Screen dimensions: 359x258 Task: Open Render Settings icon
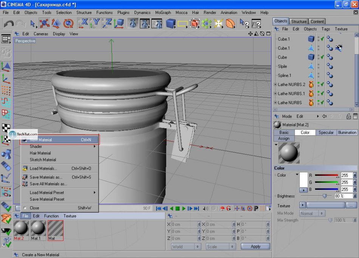(x=157, y=23)
